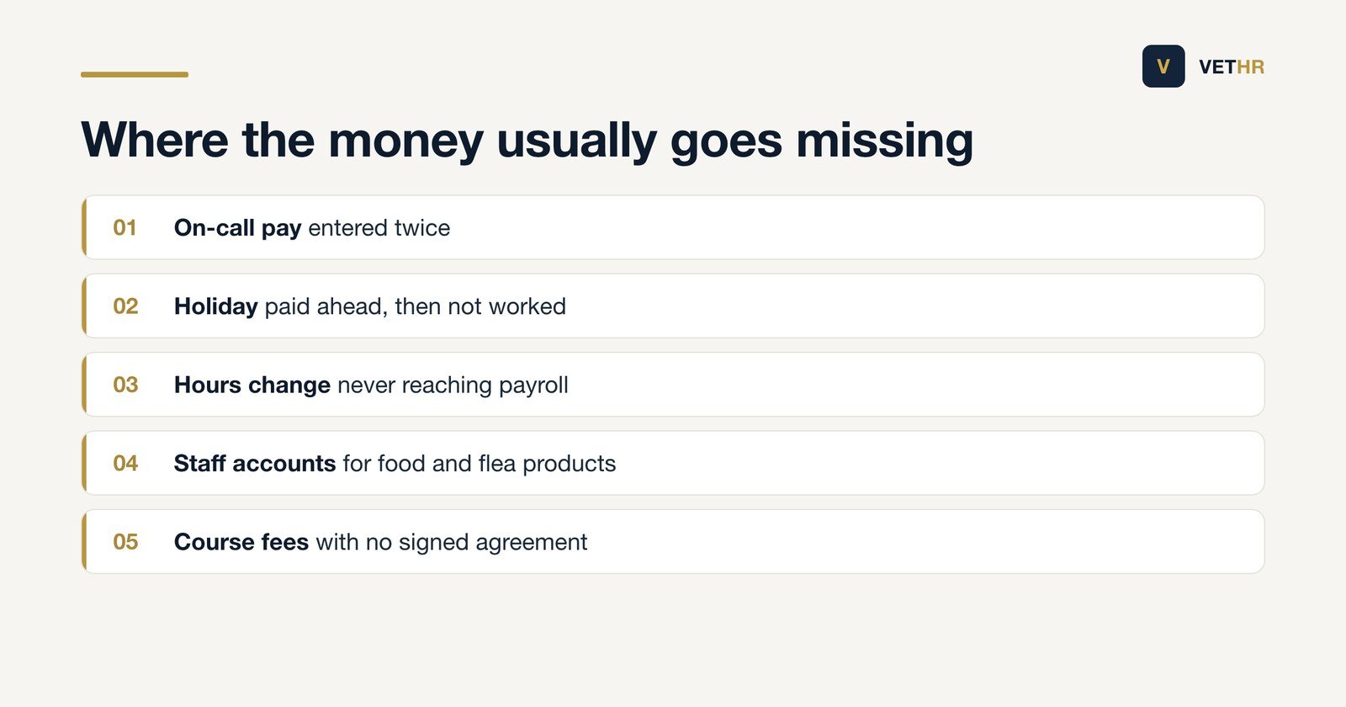Click the 'Staff accounts' bold text

tap(255, 464)
